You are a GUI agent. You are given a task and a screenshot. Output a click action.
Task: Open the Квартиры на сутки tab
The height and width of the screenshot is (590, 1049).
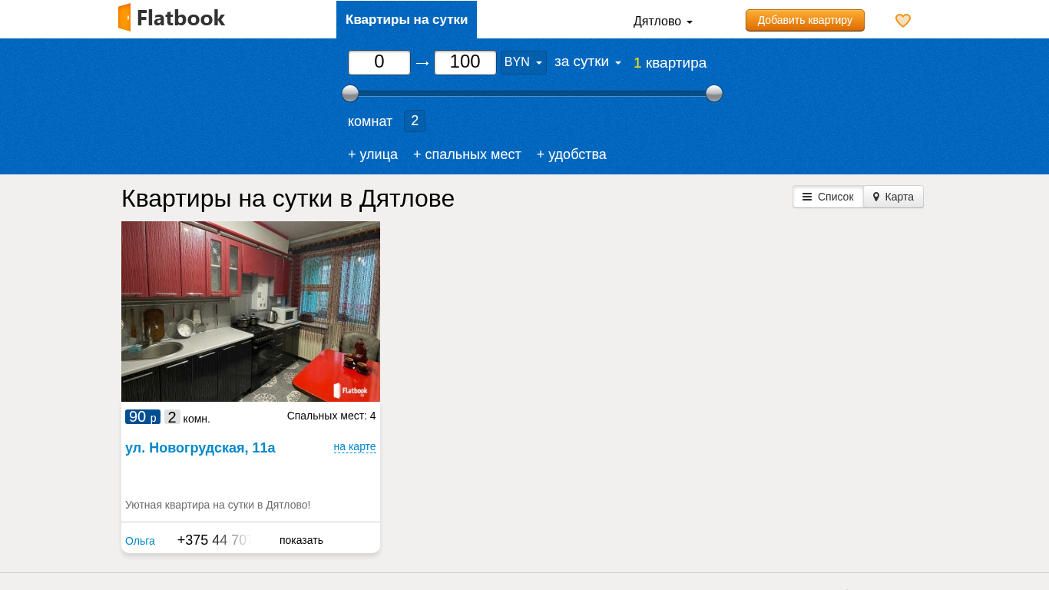(x=406, y=20)
